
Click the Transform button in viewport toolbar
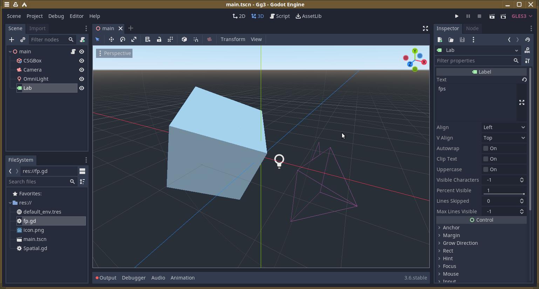(233, 39)
